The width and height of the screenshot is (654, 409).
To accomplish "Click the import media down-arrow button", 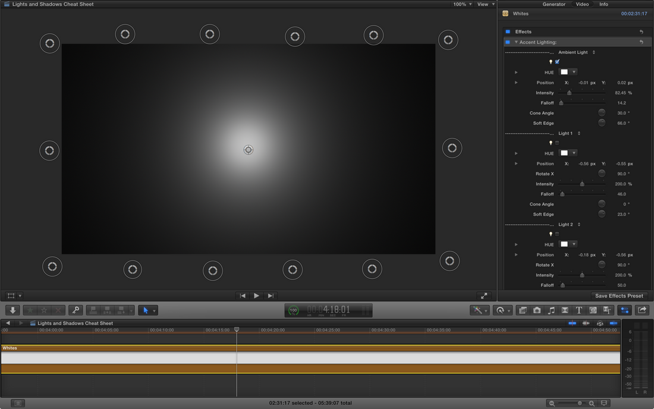I will coord(13,310).
